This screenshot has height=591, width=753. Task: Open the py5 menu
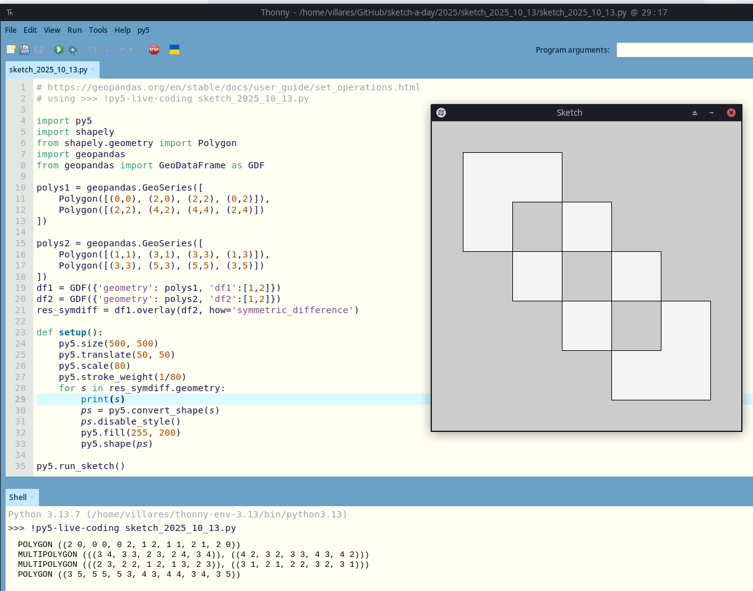(x=144, y=30)
